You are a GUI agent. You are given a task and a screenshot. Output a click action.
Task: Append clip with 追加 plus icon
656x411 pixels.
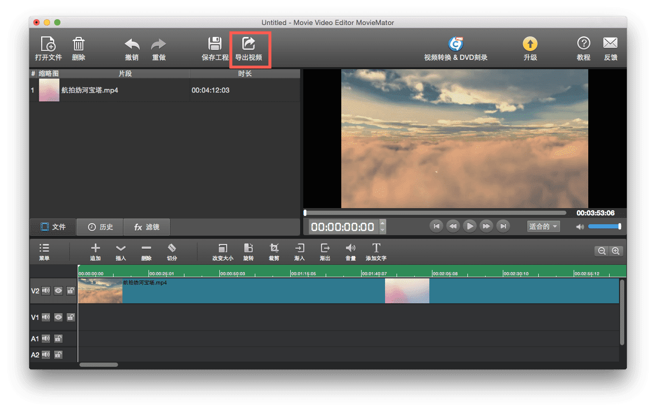pyautogui.click(x=95, y=252)
